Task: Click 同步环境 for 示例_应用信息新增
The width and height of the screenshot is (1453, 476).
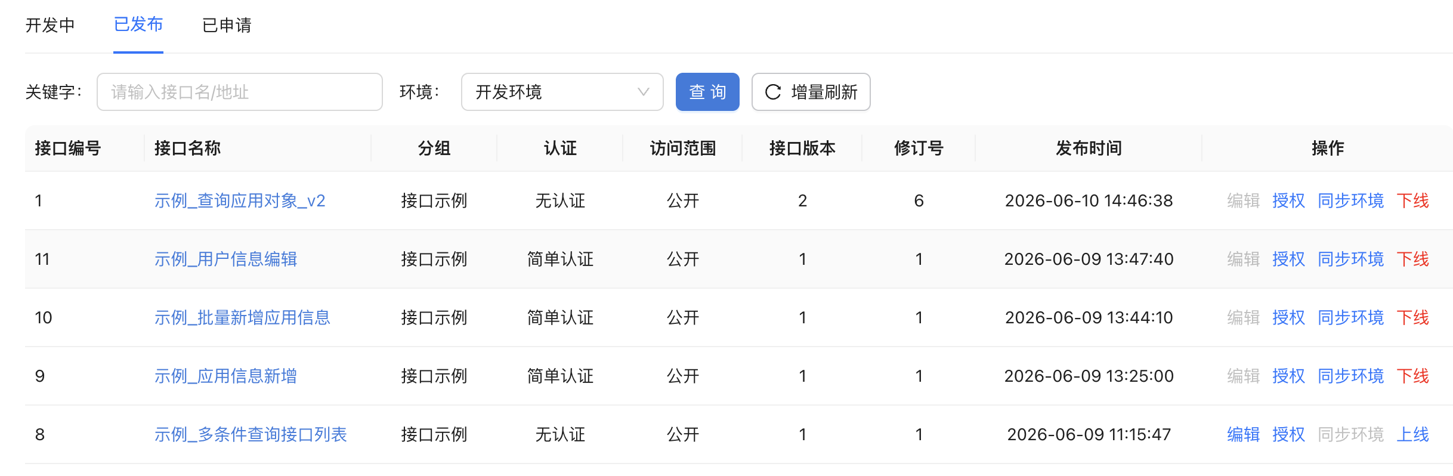Action: pos(1350,376)
